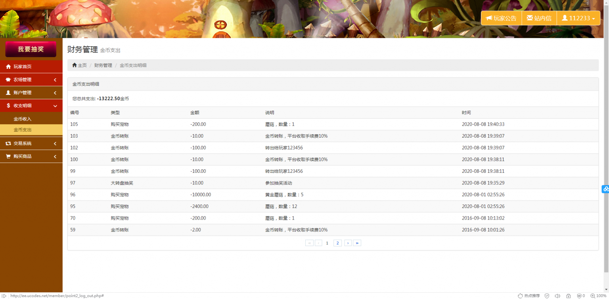This screenshot has width=609, height=299.
Task: Go to page 2 of the expense list
Action: click(337, 243)
